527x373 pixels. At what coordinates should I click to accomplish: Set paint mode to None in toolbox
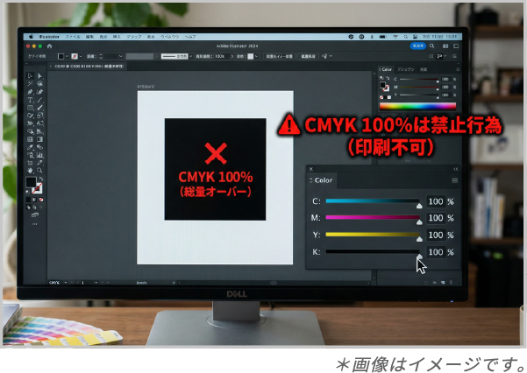[x=41, y=200]
